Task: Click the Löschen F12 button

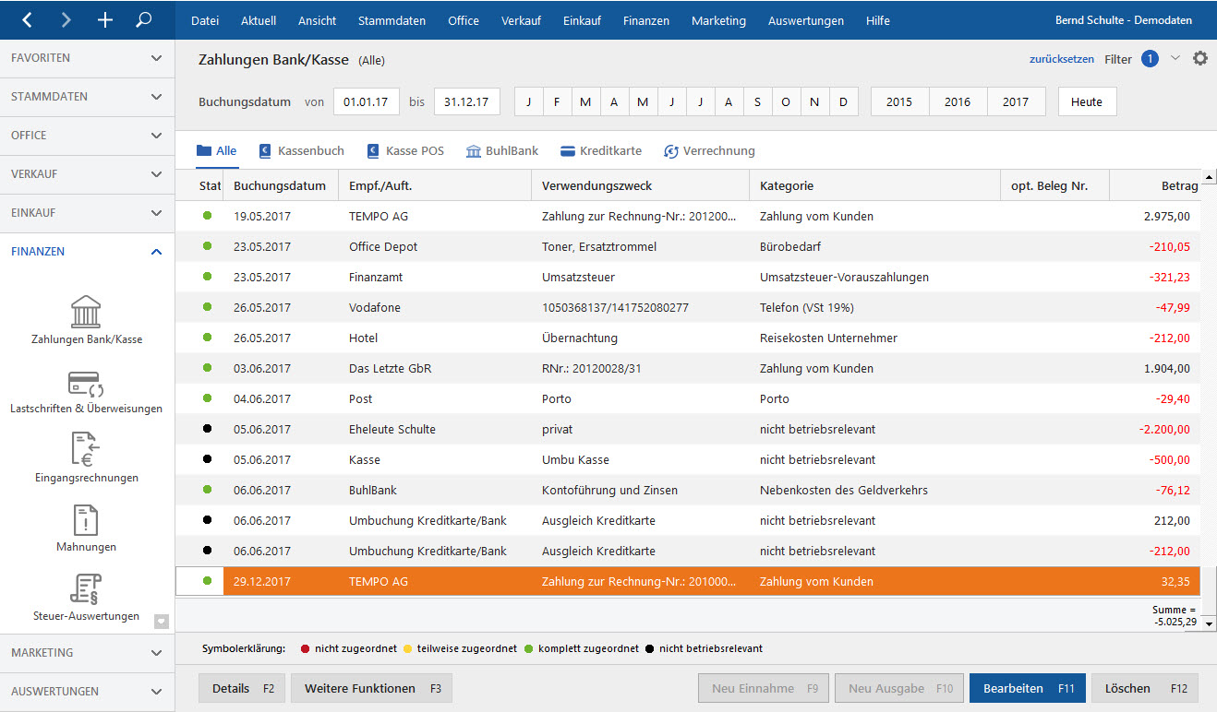Action: pos(1145,688)
